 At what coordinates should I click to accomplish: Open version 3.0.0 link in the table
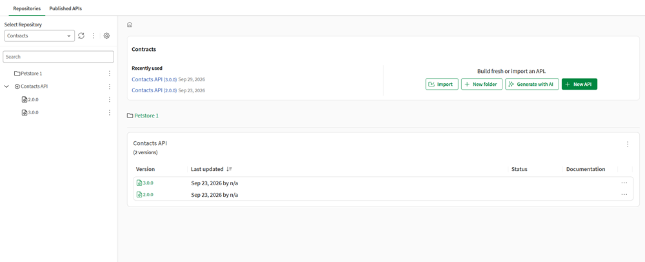(148, 183)
